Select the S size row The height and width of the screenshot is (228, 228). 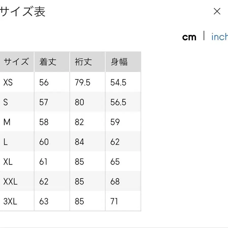[x=16, y=102]
